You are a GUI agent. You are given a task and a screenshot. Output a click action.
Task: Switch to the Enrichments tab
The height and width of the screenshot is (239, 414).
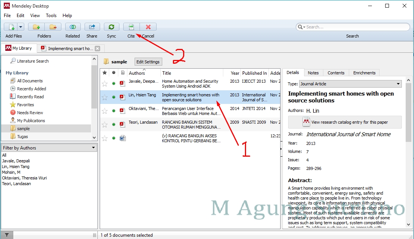pyautogui.click(x=364, y=72)
